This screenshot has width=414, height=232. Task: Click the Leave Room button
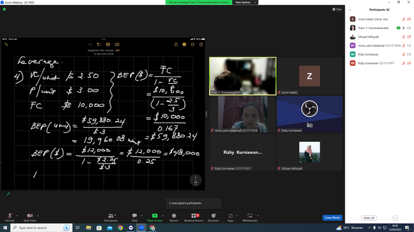[332, 218]
